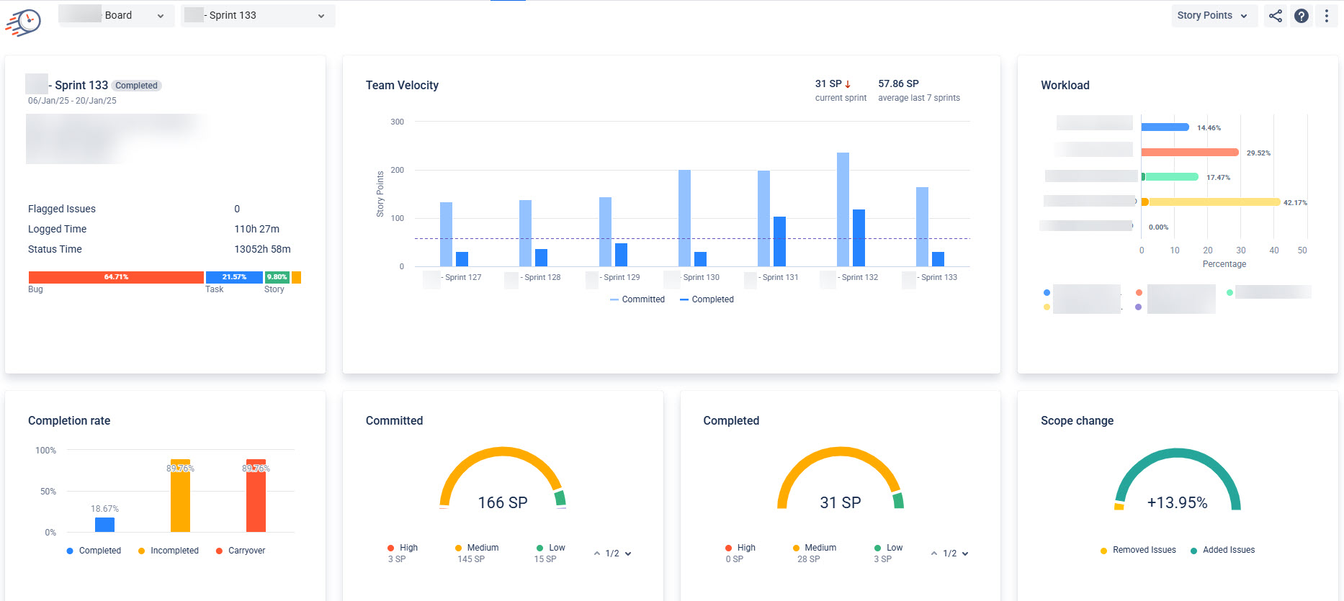Click the Sprint 133 title heading
The width and height of the screenshot is (1344, 601).
point(81,85)
